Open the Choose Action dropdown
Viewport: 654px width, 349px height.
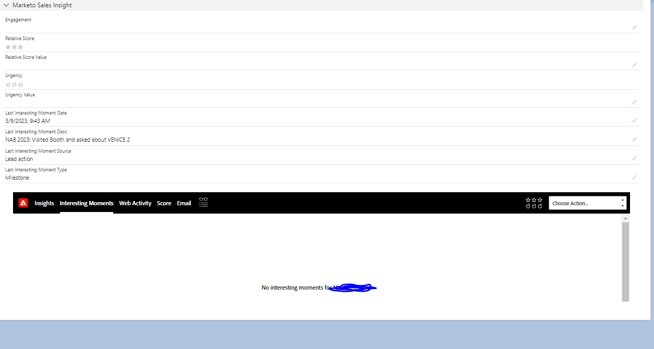click(x=588, y=203)
